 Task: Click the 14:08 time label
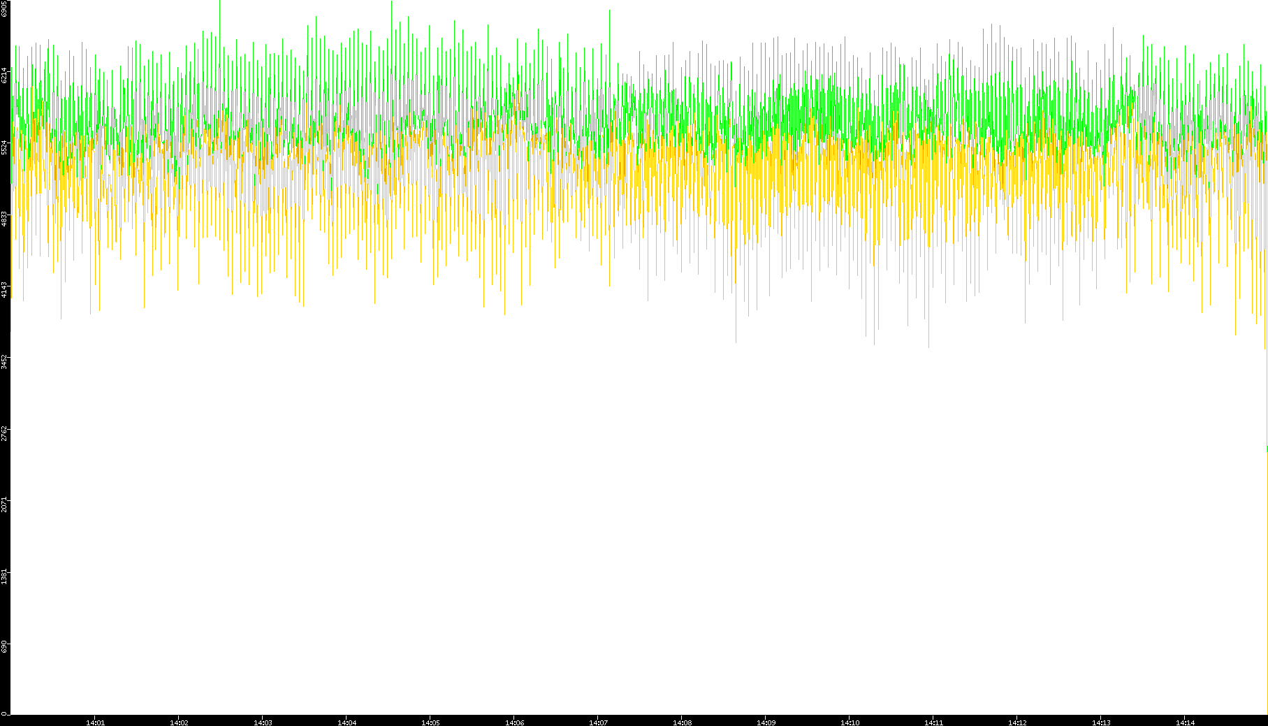pyautogui.click(x=682, y=723)
